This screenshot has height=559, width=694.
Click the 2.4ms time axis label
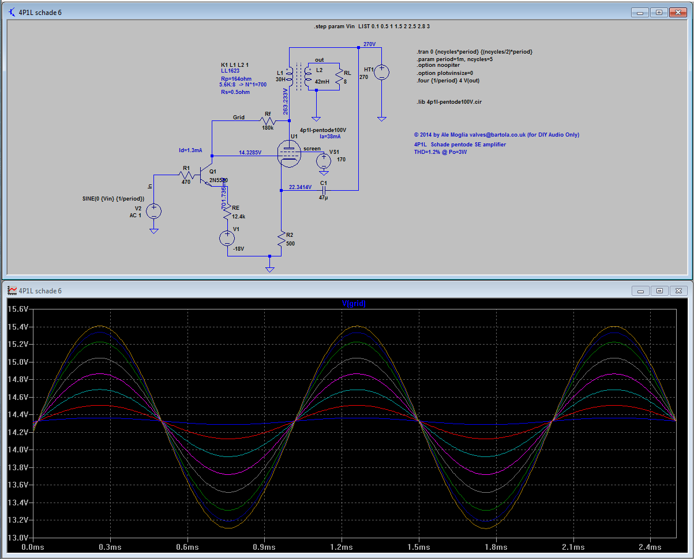coord(650,546)
